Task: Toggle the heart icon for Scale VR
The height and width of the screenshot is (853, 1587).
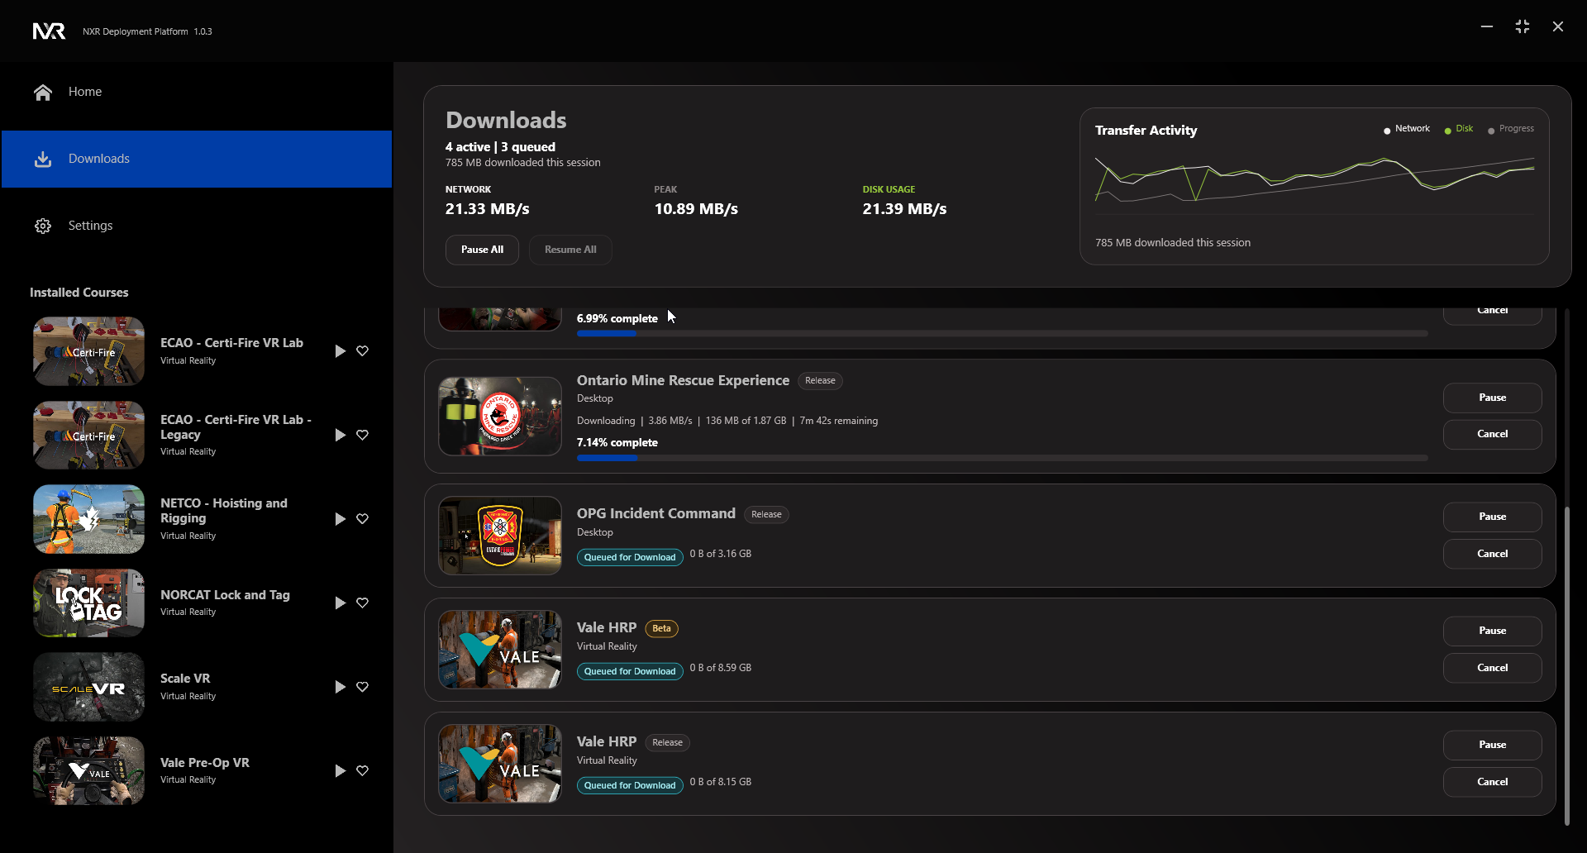Action: pyautogui.click(x=362, y=687)
